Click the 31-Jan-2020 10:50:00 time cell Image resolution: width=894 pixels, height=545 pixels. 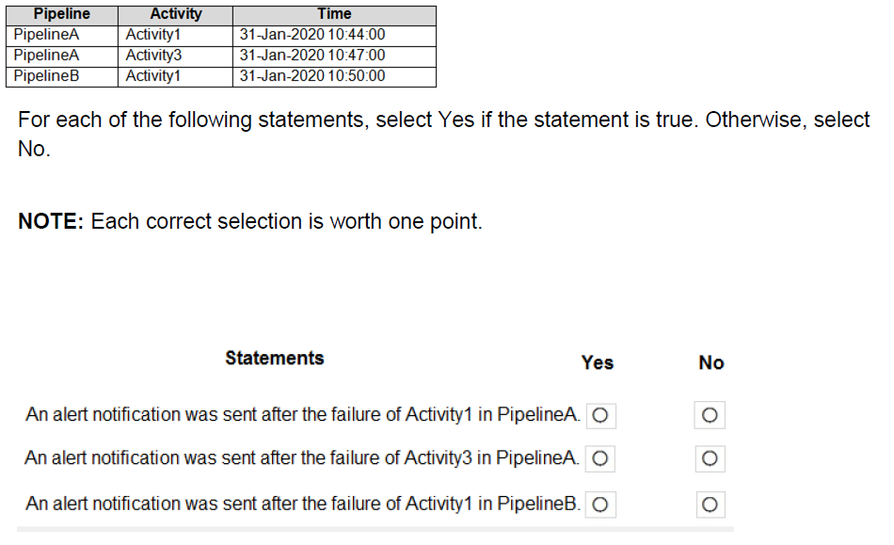(312, 76)
